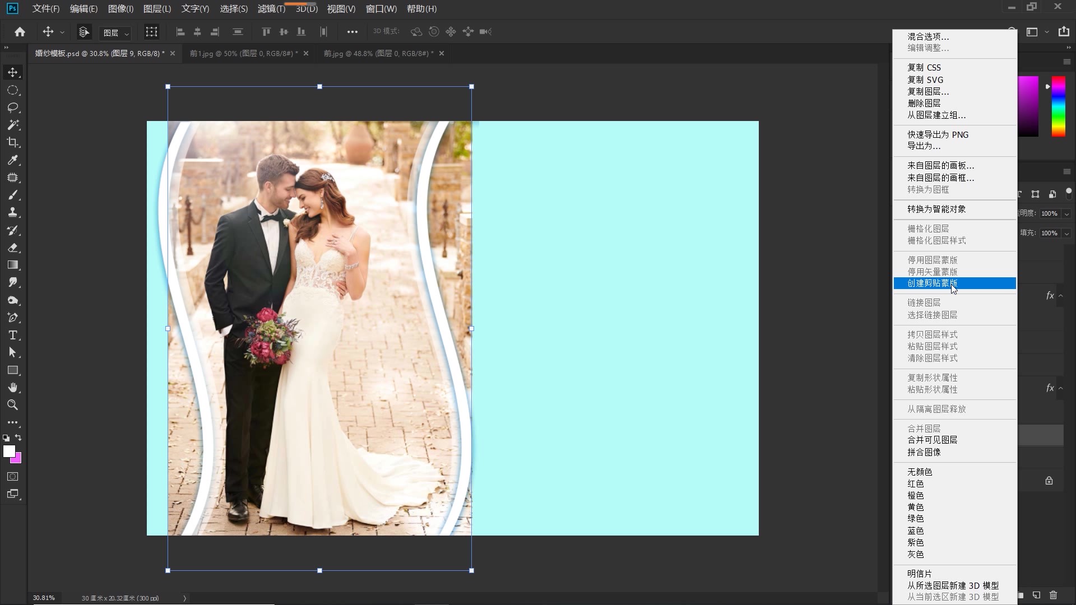Select the Brush tool

pyautogui.click(x=12, y=195)
